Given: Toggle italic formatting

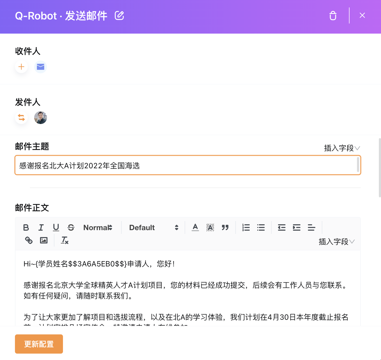Looking at the screenshot, I should click(x=41, y=227).
